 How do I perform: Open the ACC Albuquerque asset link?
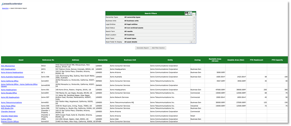8,66
